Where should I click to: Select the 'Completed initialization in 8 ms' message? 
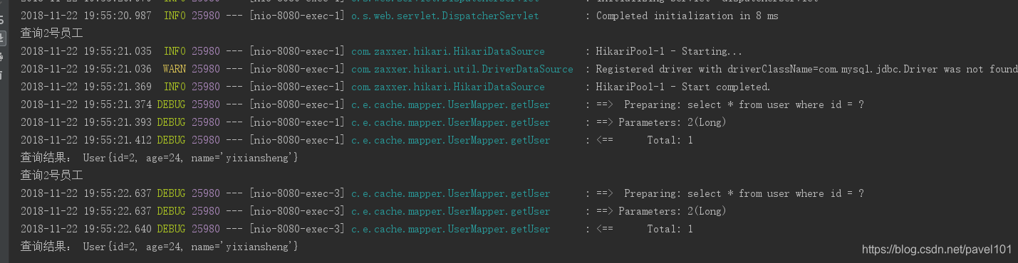coord(687,16)
